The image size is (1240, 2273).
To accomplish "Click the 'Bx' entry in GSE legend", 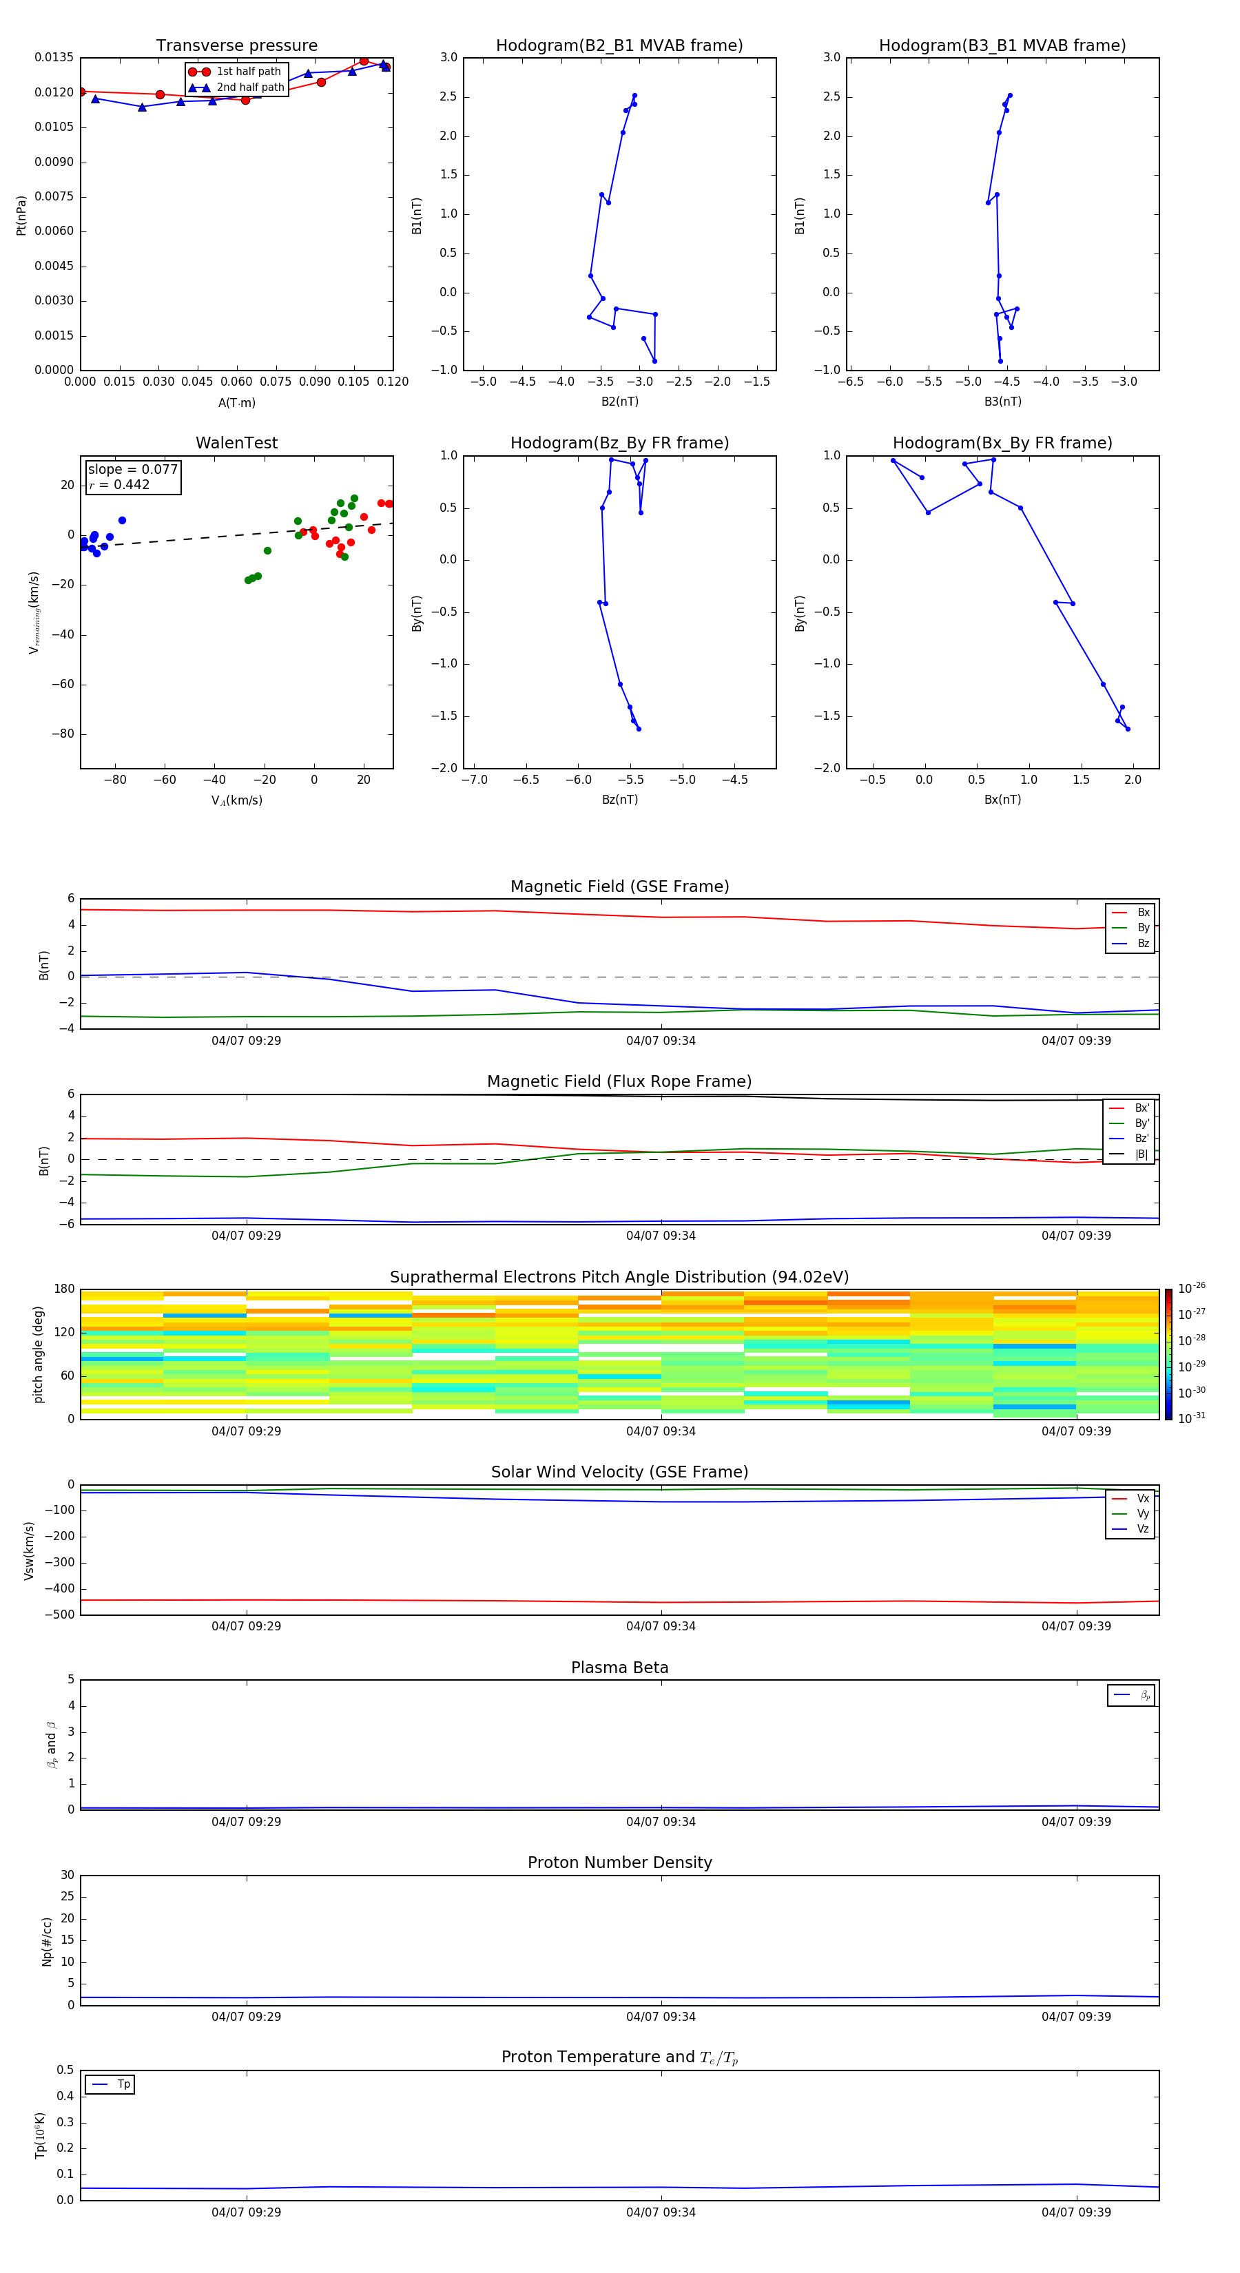I will coord(1130,913).
